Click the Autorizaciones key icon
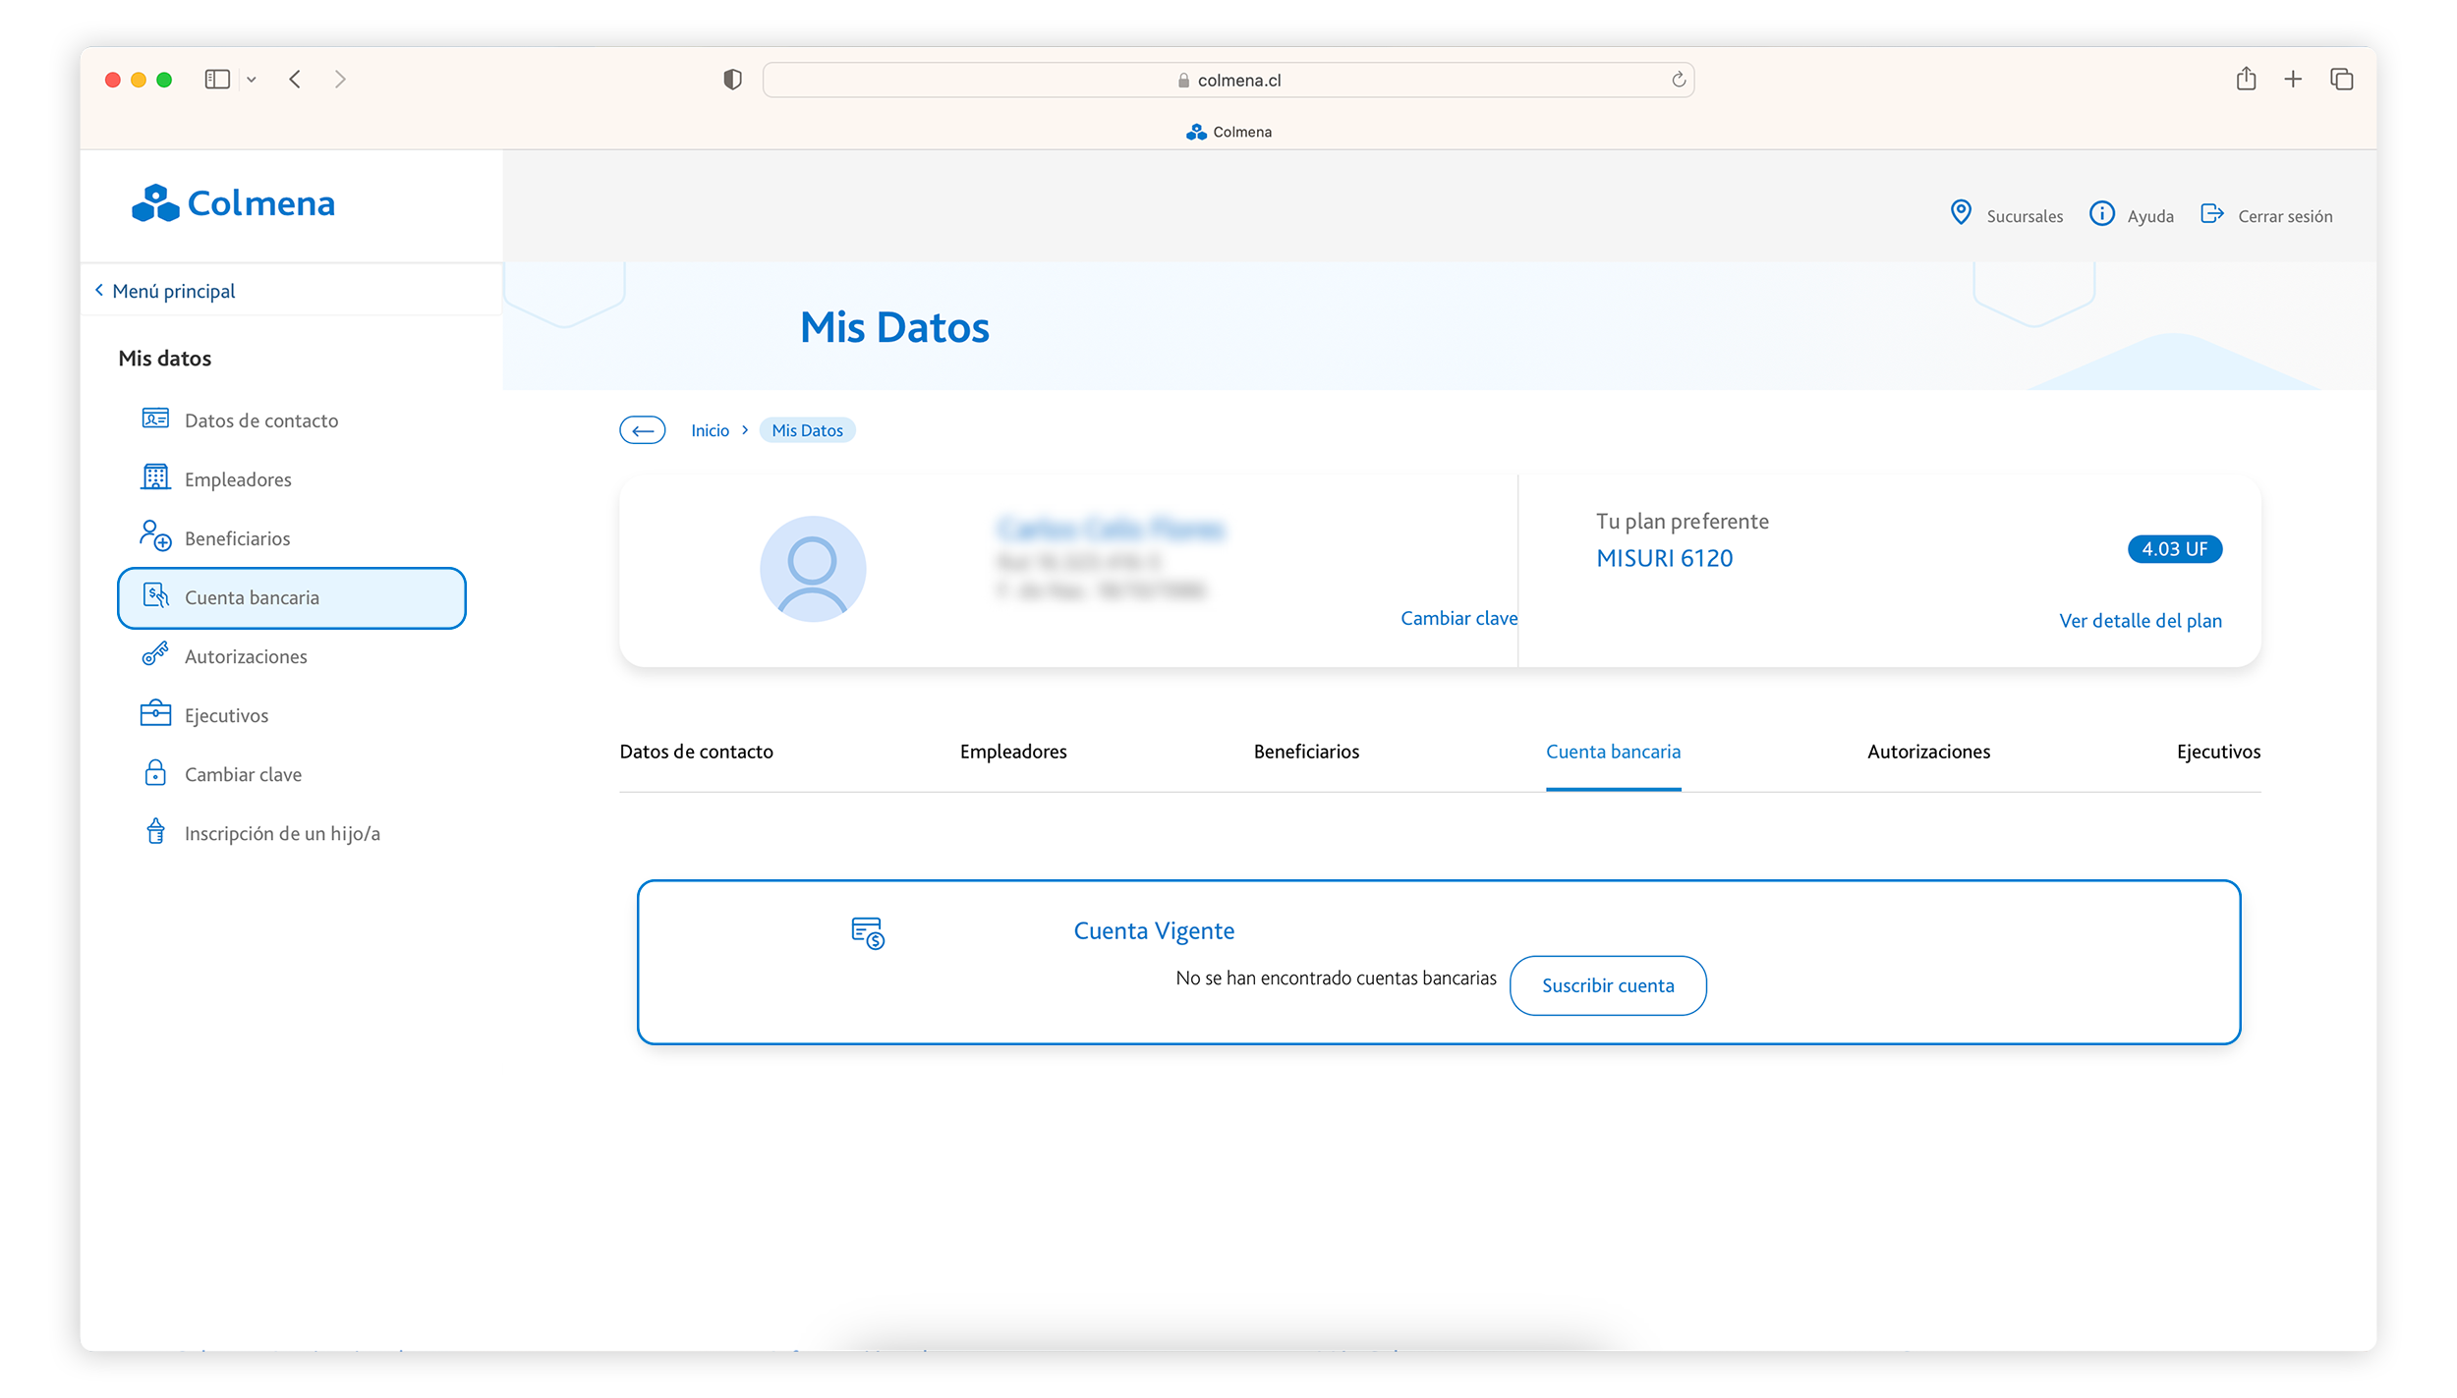The width and height of the screenshot is (2457, 1398). 155,654
